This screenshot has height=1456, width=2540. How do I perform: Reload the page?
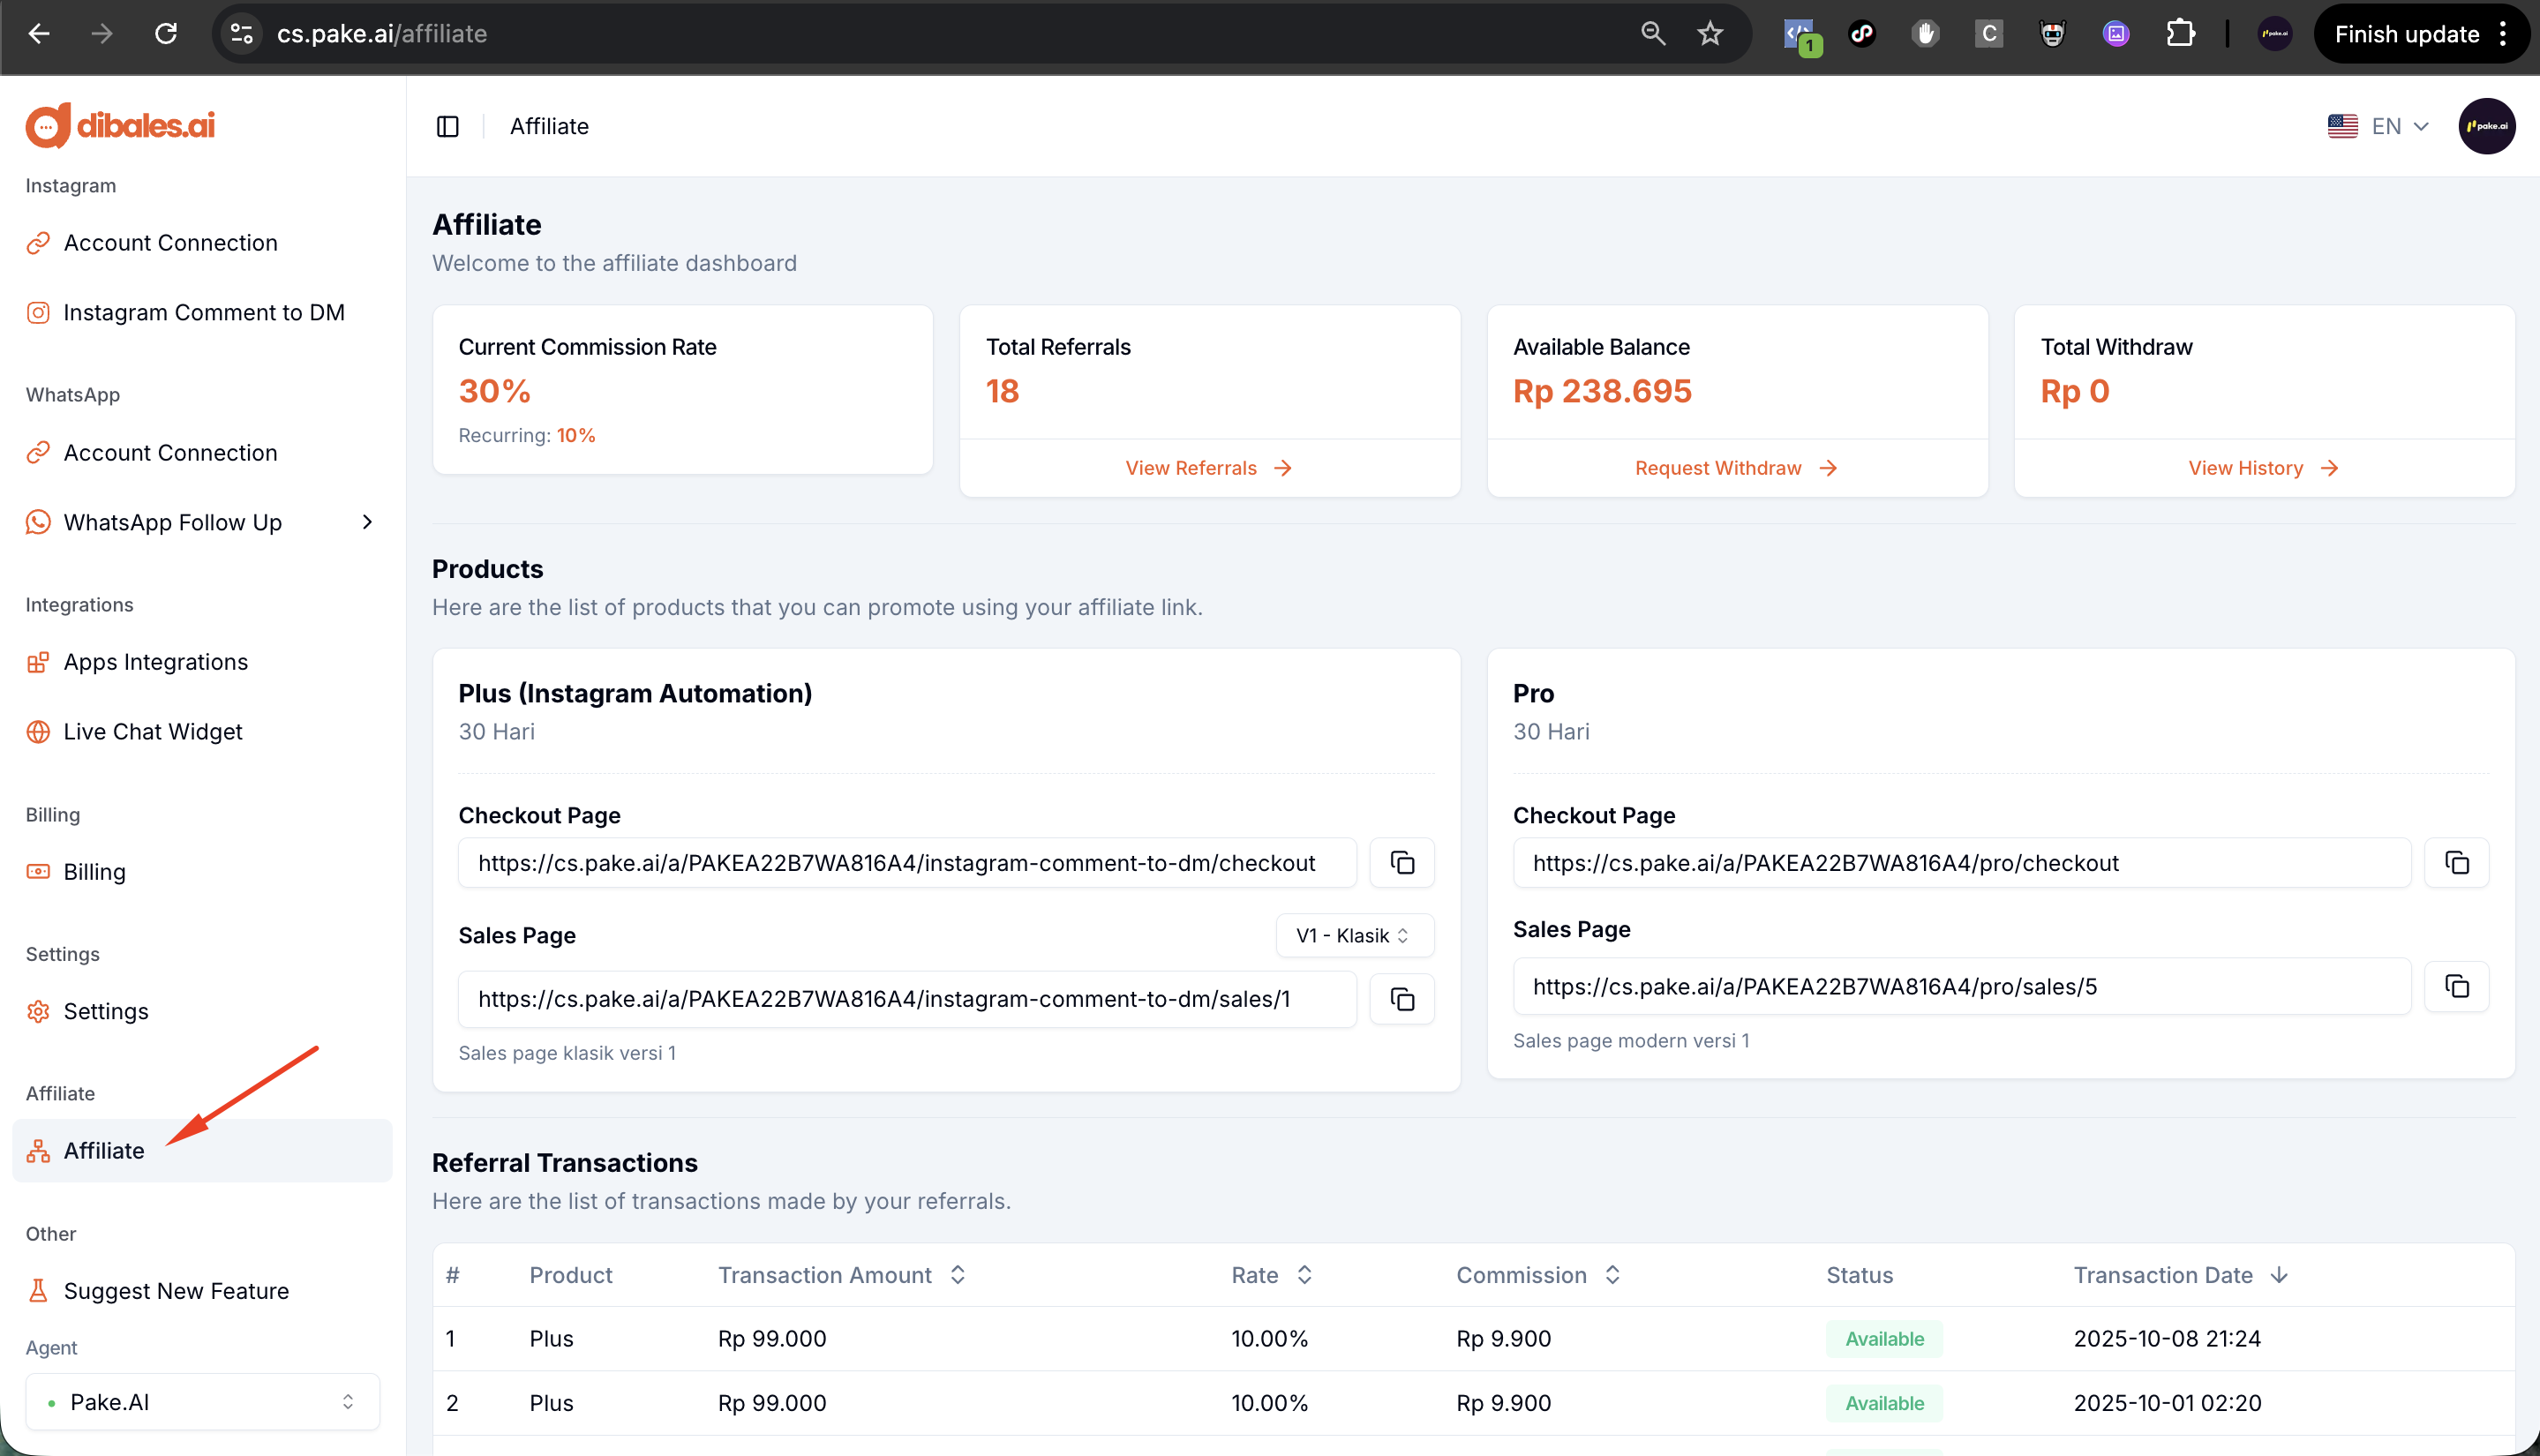166,34
